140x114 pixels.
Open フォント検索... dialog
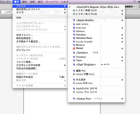[x=40, y=62]
